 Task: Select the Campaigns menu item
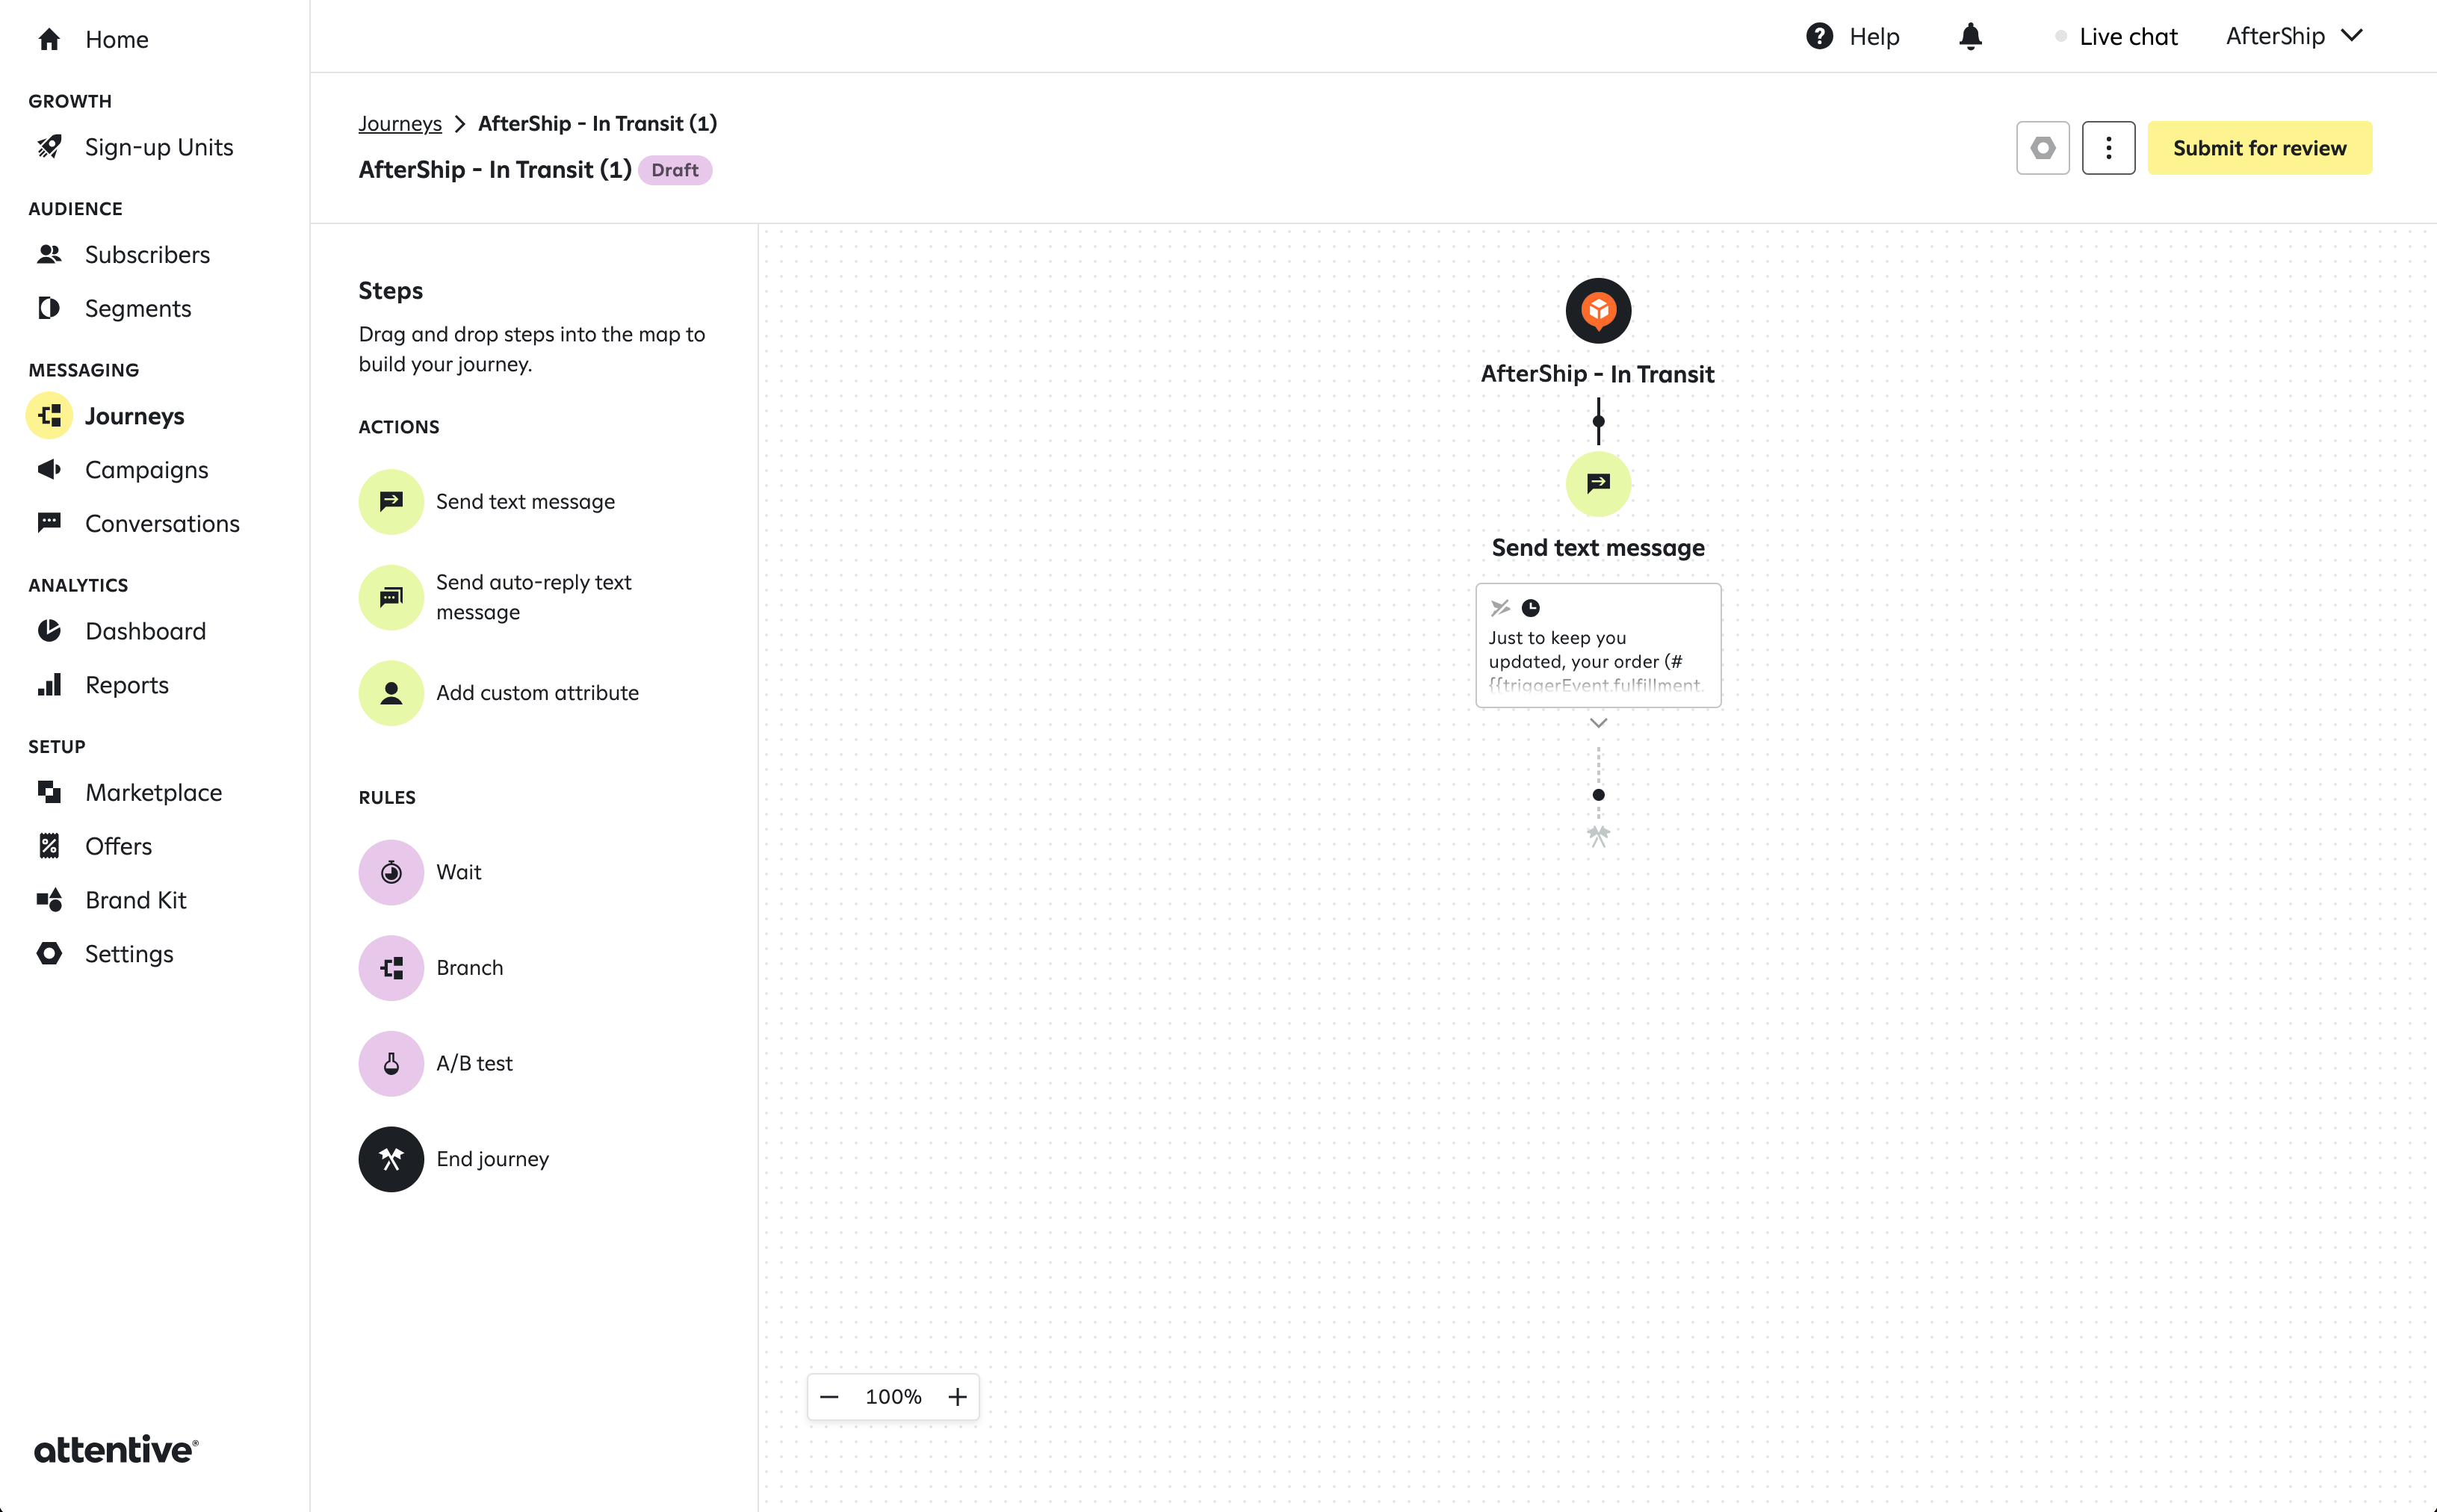coord(146,468)
